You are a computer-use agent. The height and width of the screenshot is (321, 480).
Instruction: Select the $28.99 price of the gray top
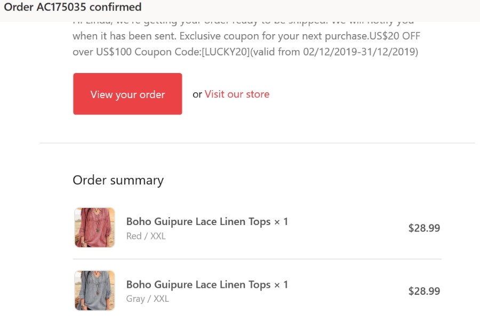[x=424, y=291]
